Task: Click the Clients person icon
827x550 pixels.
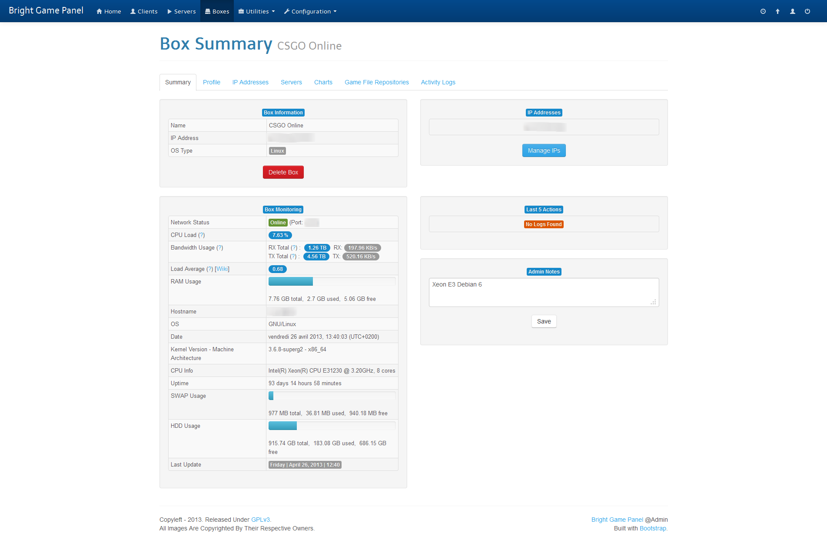Action: (x=133, y=11)
